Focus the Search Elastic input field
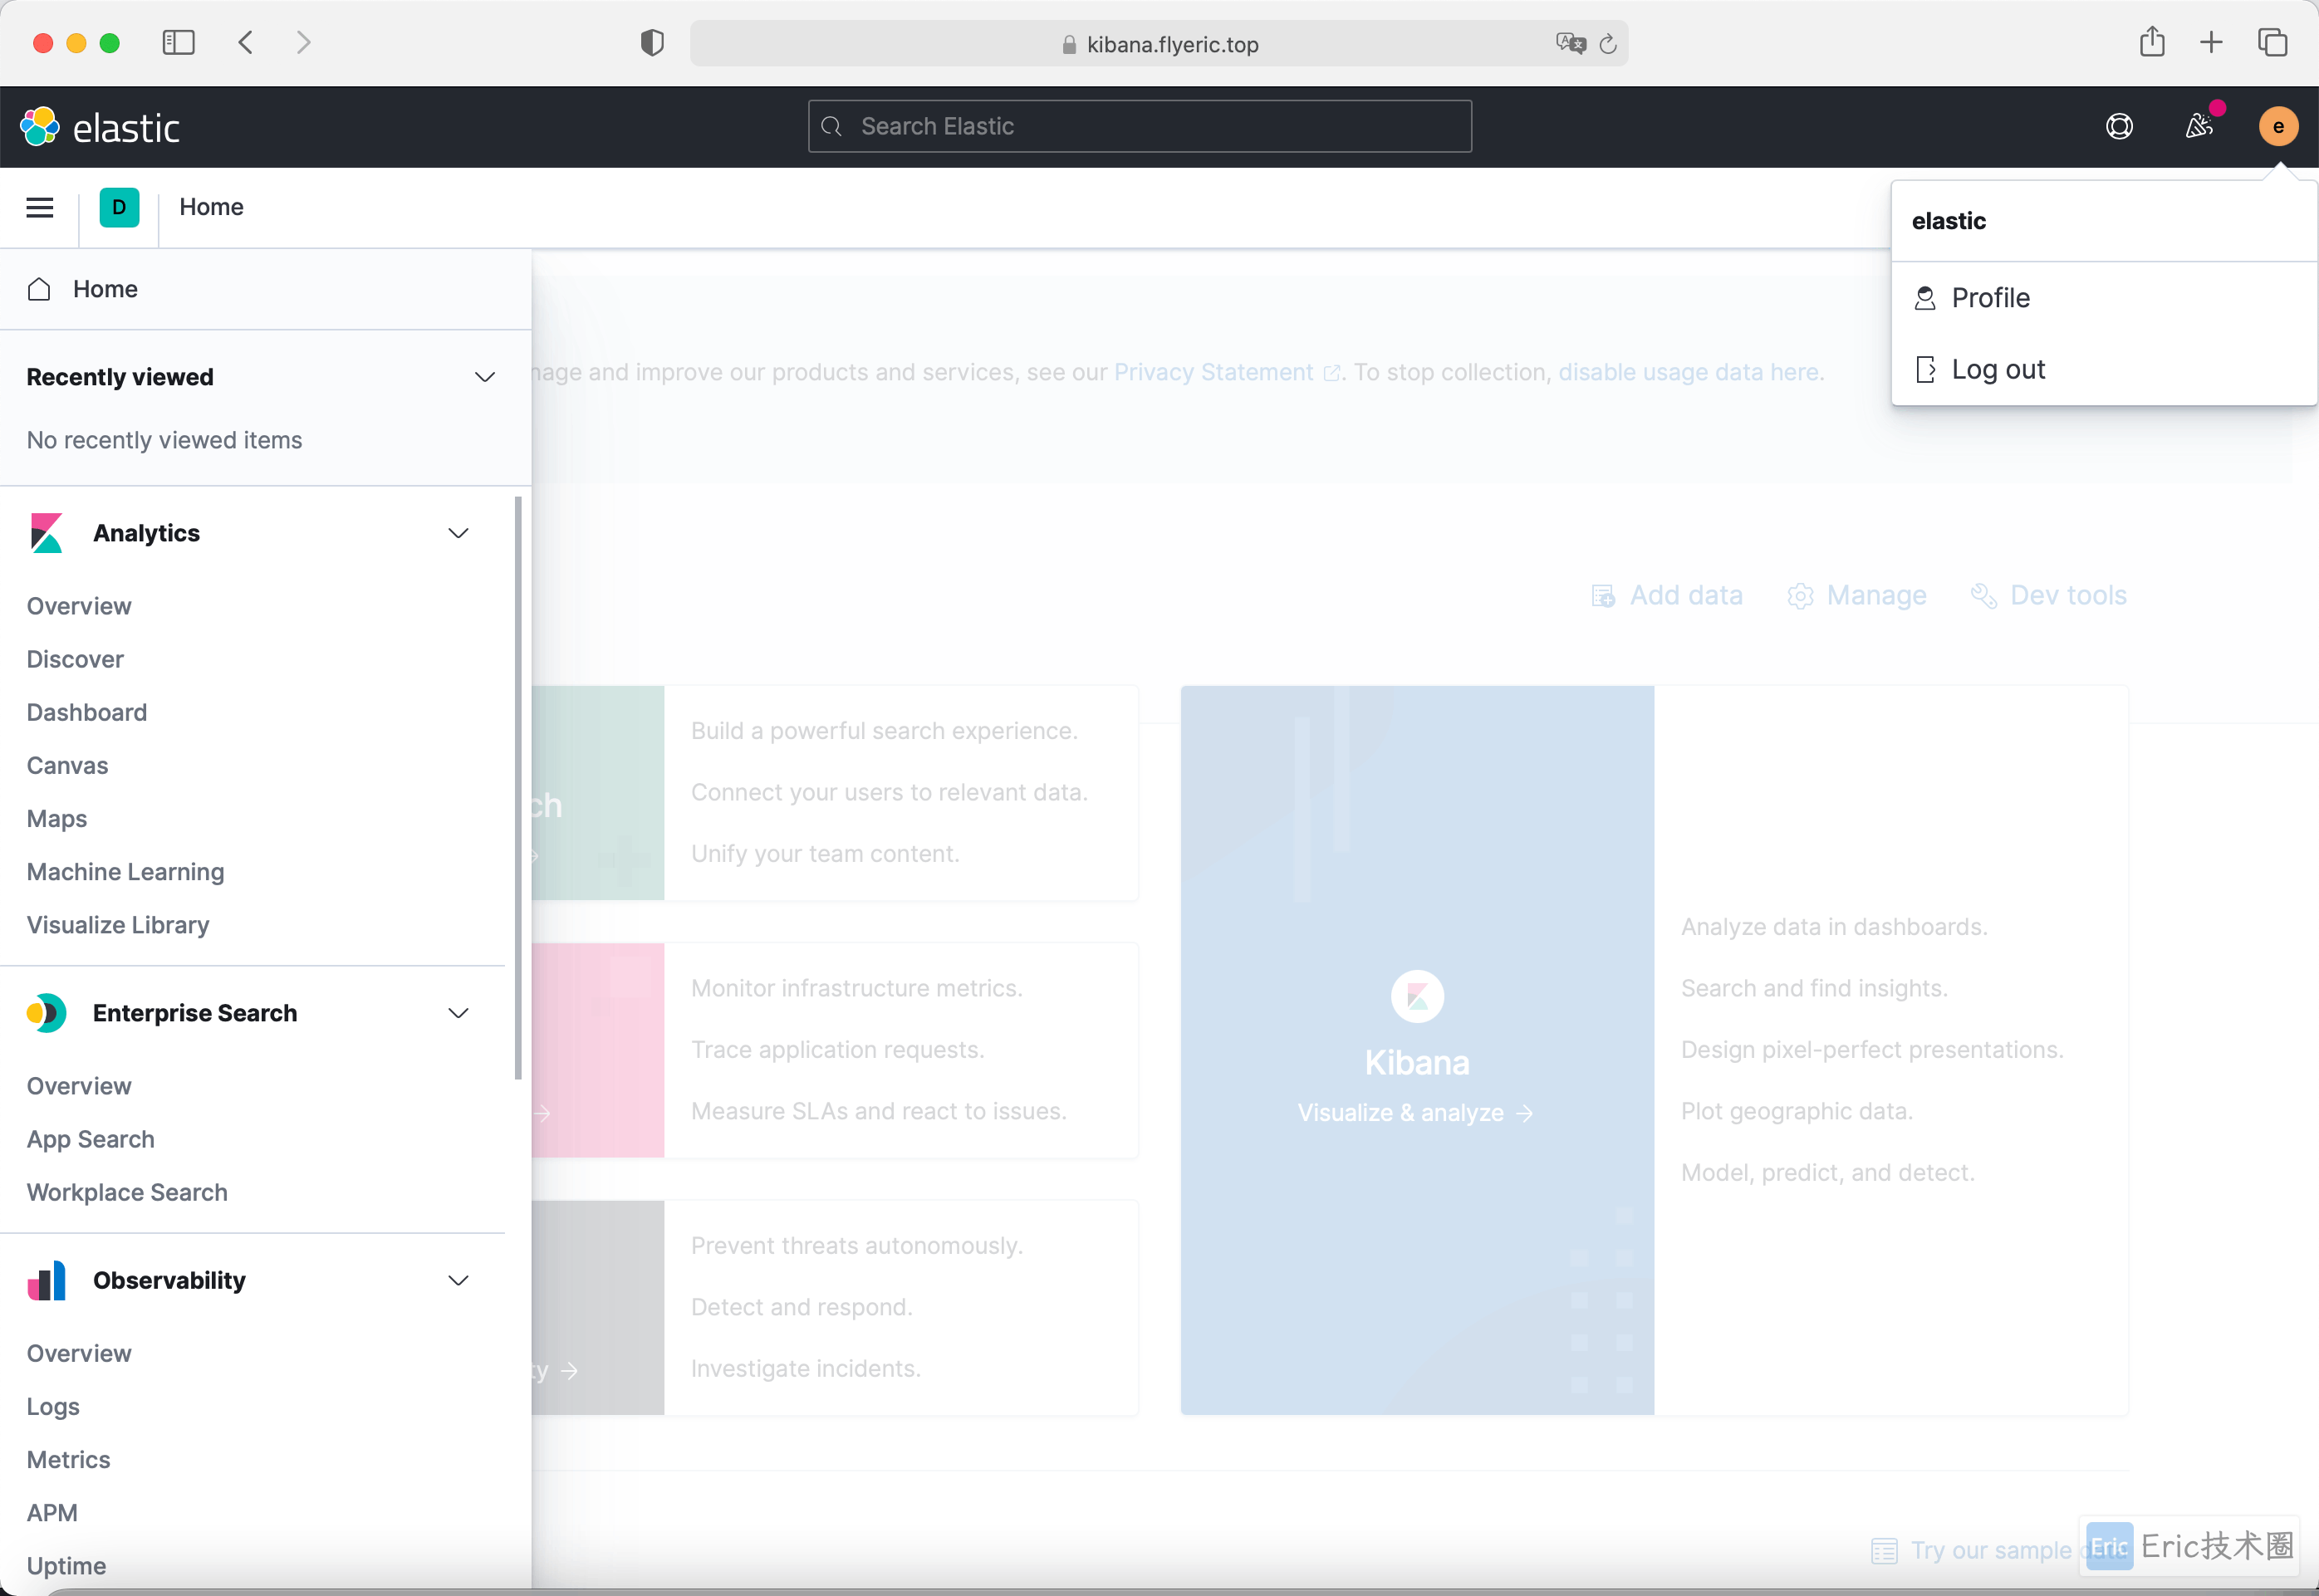This screenshot has width=2319, height=1596. pyautogui.click(x=1140, y=126)
